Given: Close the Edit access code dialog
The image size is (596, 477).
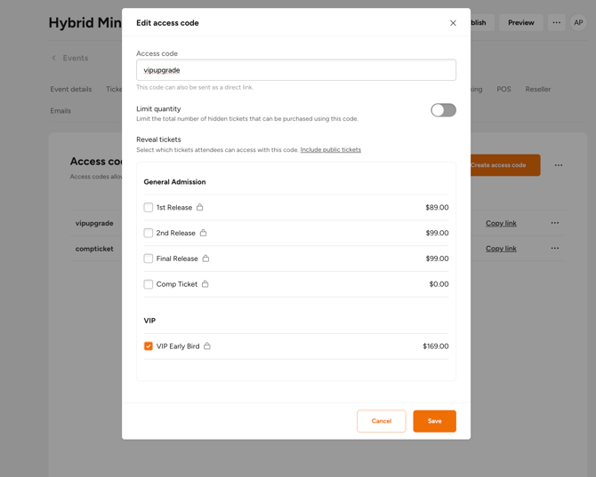Looking at the screenshot, I should 453,23.
